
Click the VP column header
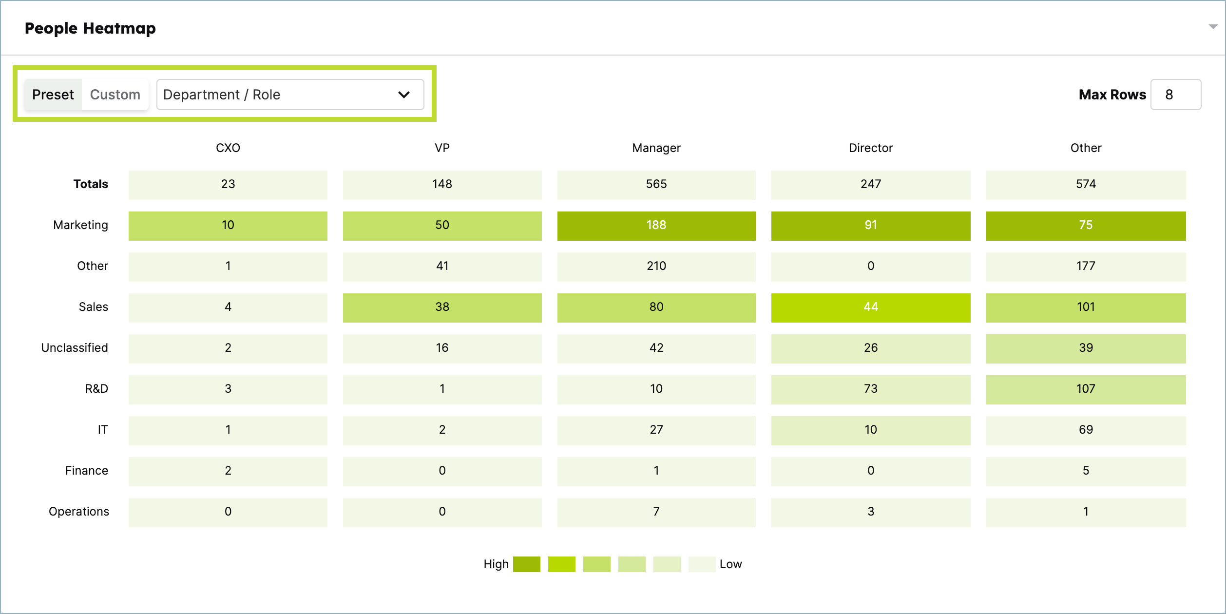click(442, 148)
